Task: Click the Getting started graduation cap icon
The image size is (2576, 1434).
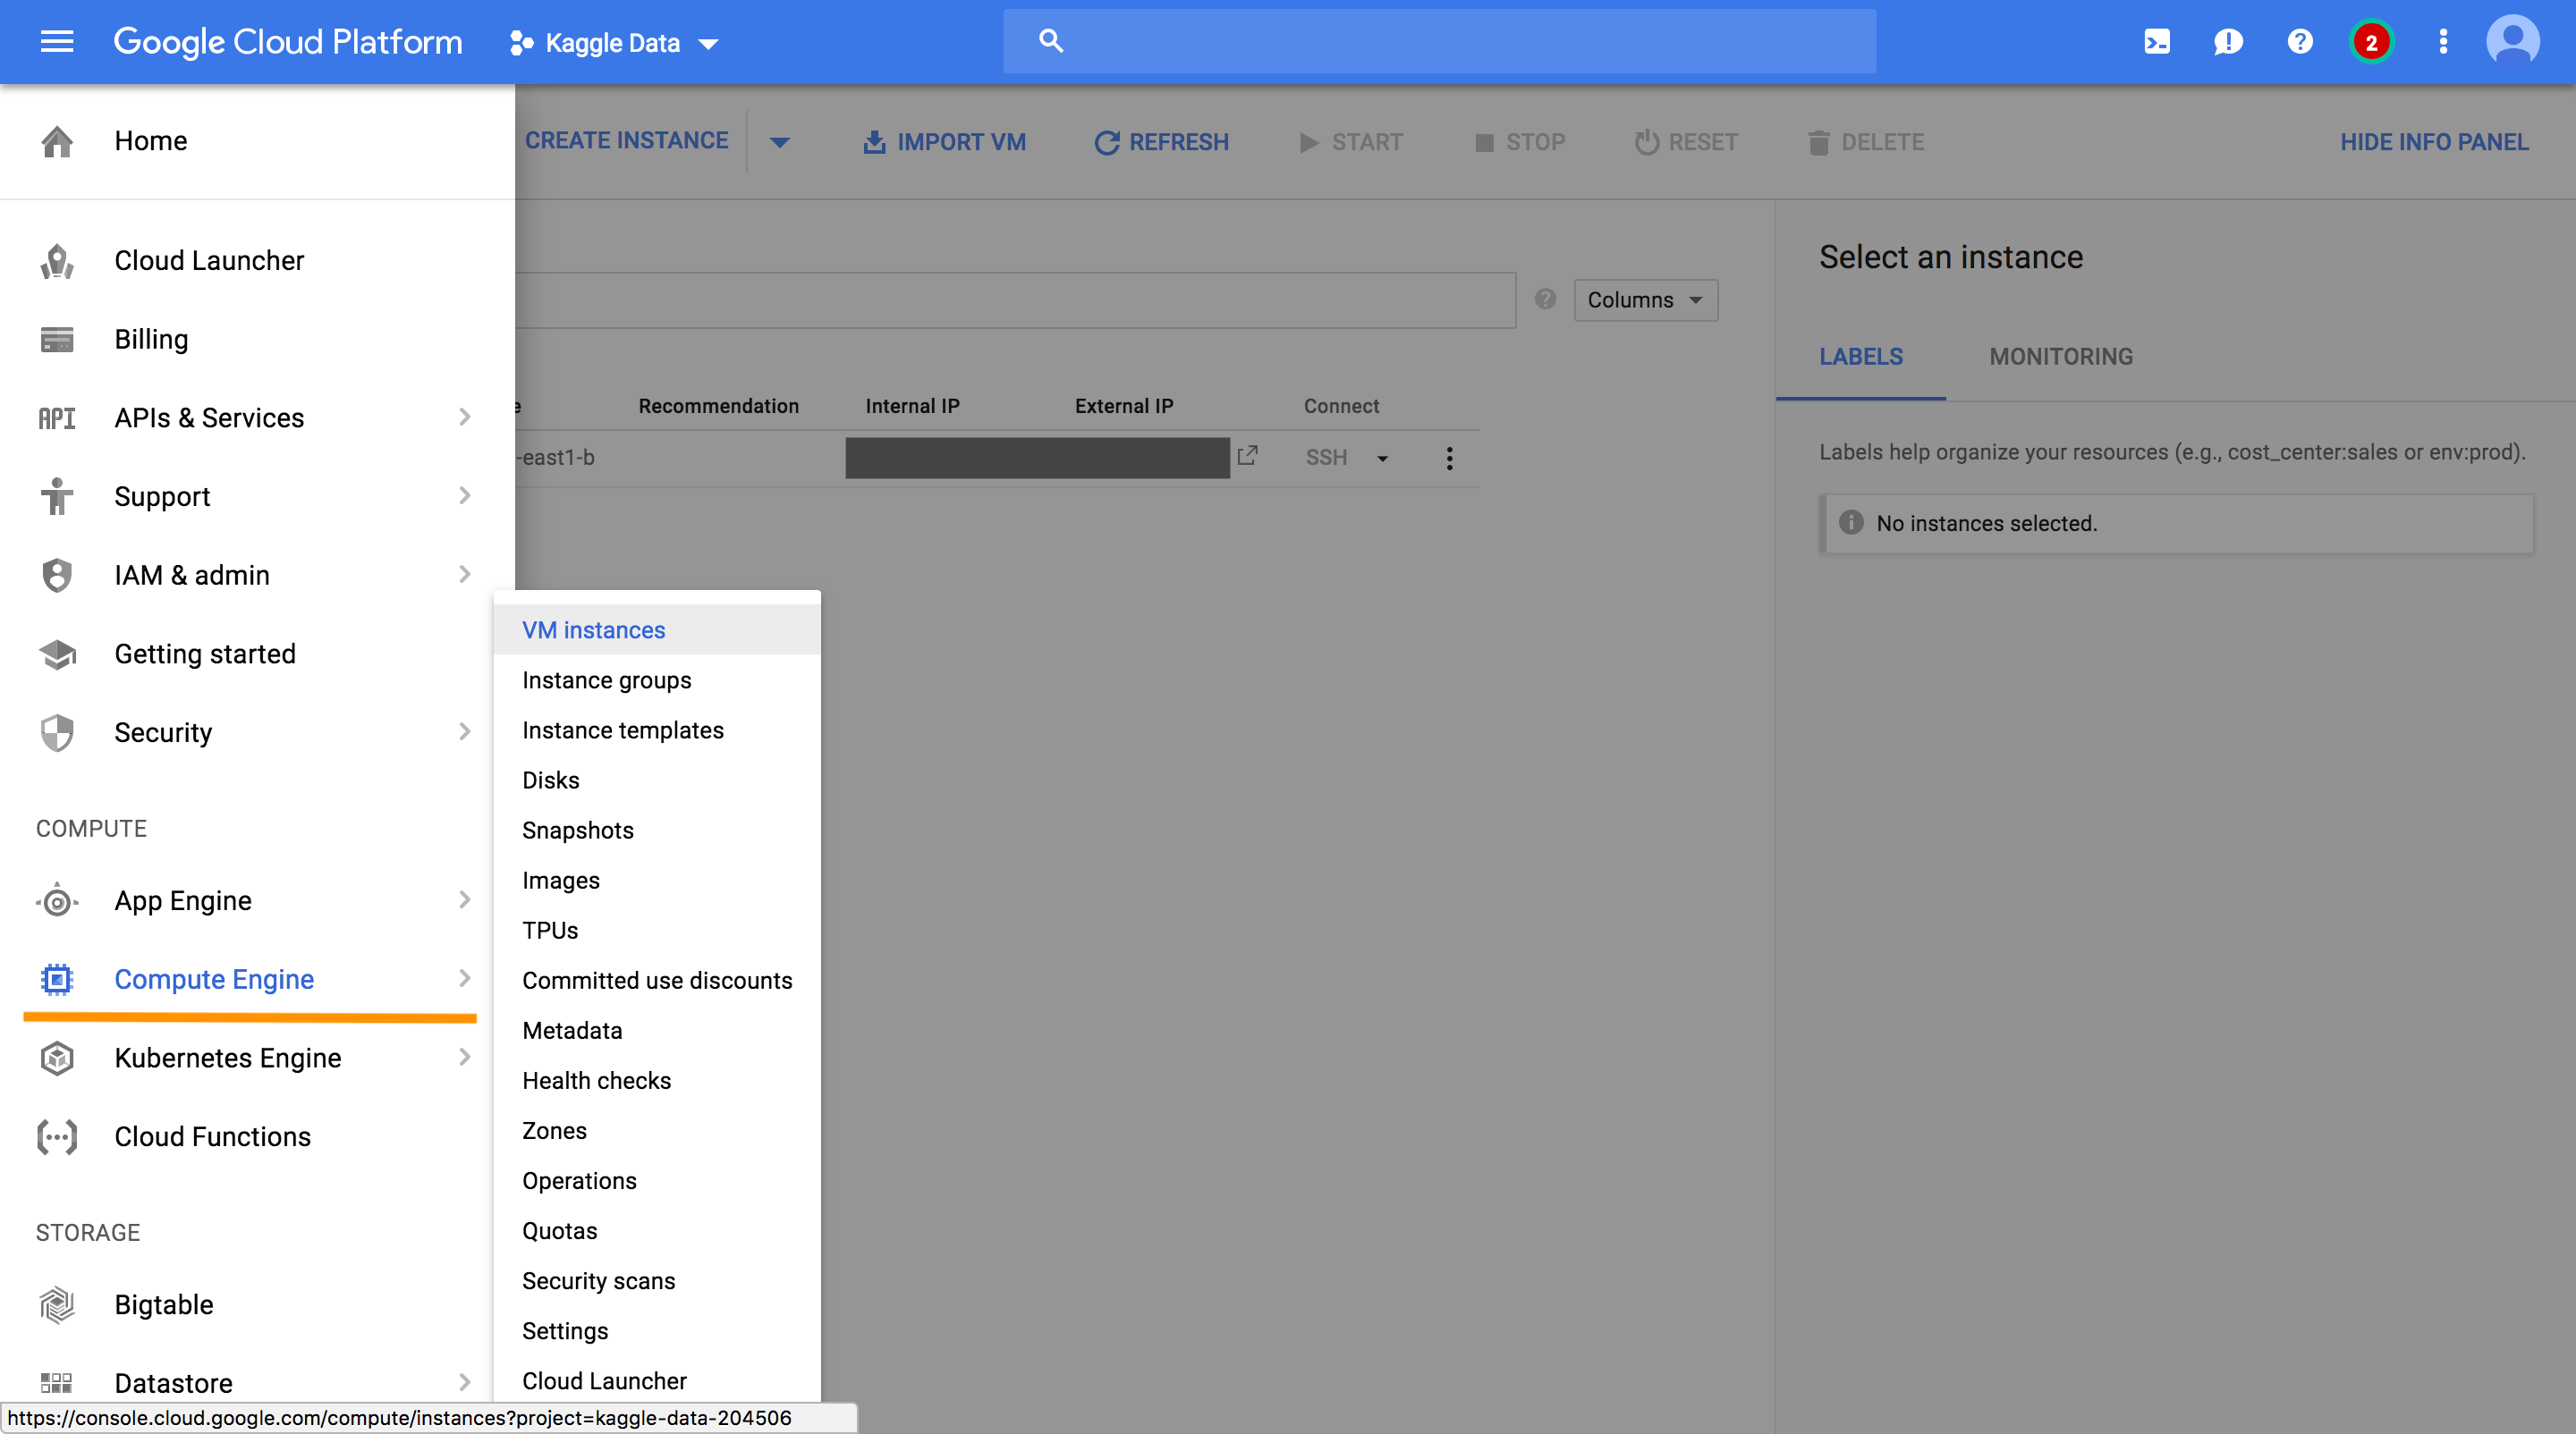Action: coord(57,654)
